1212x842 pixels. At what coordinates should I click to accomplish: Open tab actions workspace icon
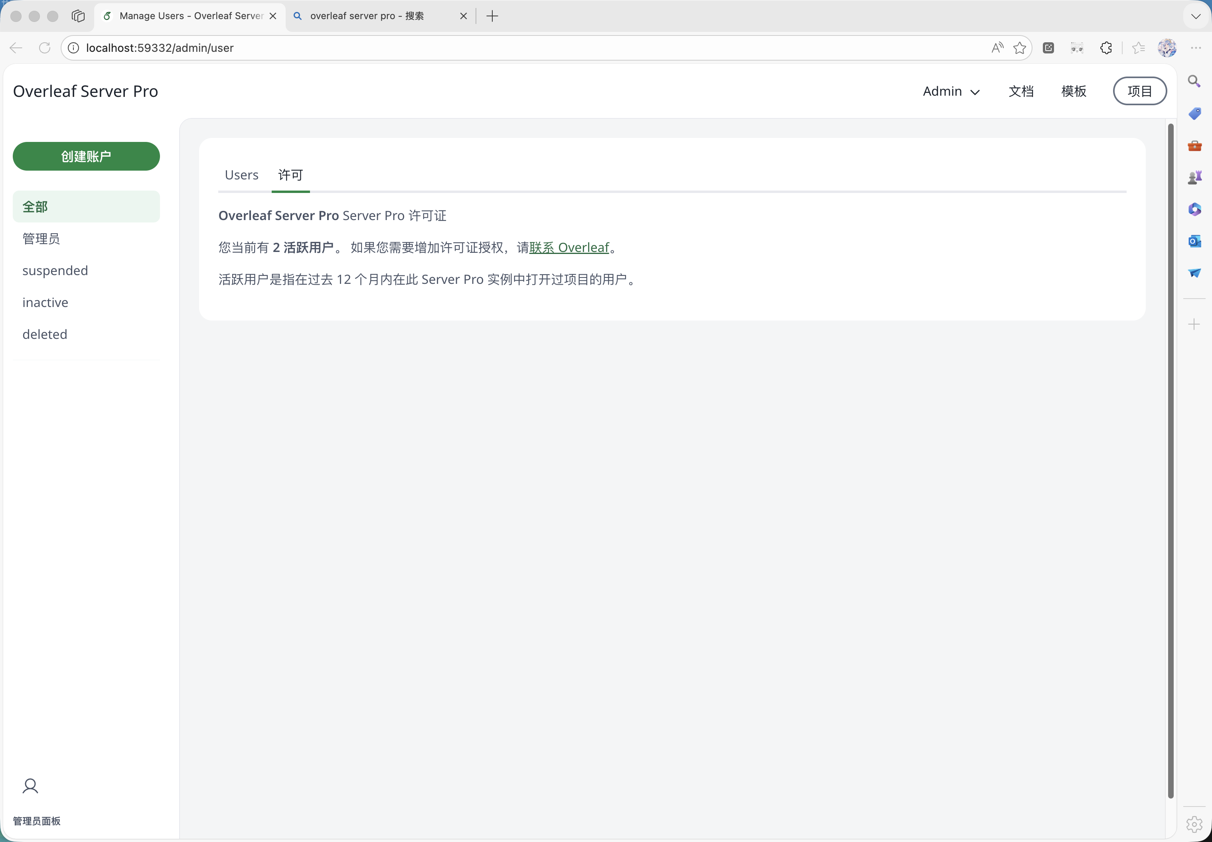(x=78, y=16)
